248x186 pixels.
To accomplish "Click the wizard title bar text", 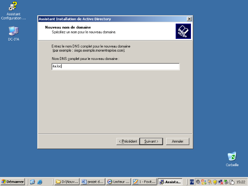I will click(75, 19).
